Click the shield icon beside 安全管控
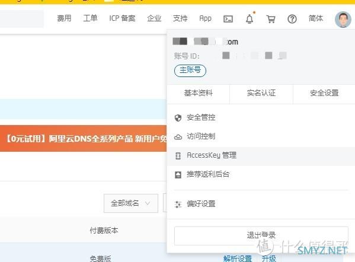 [x=178, y=118]
